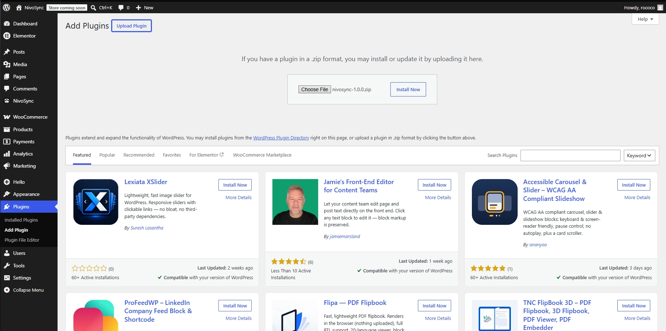This screenshot has width=666, height=331.
Task: Click the Store coming soon badge
Action: [67, 8]
